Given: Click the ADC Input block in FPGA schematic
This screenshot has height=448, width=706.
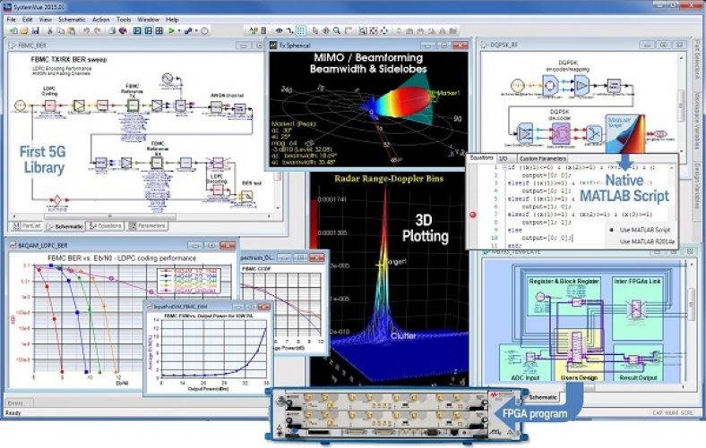Looking at the screenshot, I should (525, 364).
